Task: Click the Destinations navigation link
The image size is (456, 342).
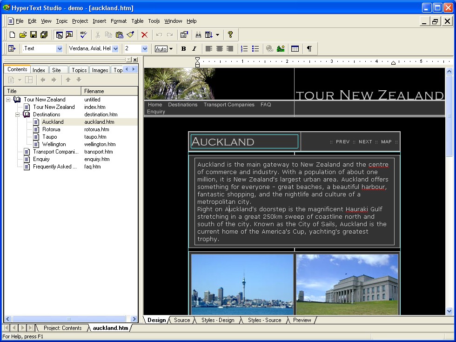Action: coord(182,105)
